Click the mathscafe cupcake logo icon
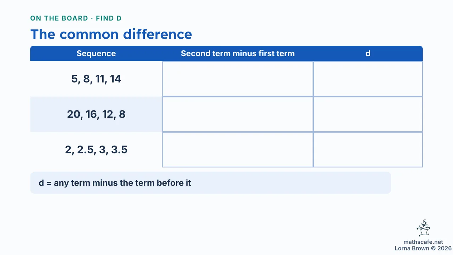 point(423,228)
